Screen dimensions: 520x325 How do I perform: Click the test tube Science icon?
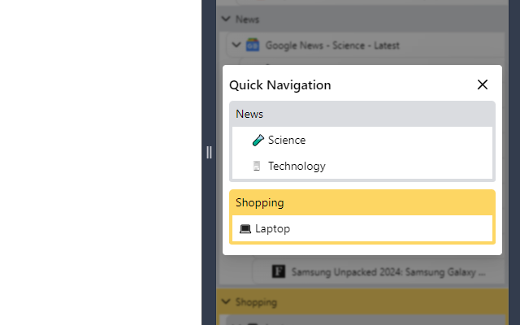pos(258,141)
